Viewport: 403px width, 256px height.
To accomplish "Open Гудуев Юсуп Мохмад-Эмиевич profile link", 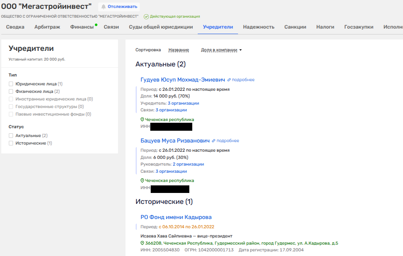I will [183, 80].
